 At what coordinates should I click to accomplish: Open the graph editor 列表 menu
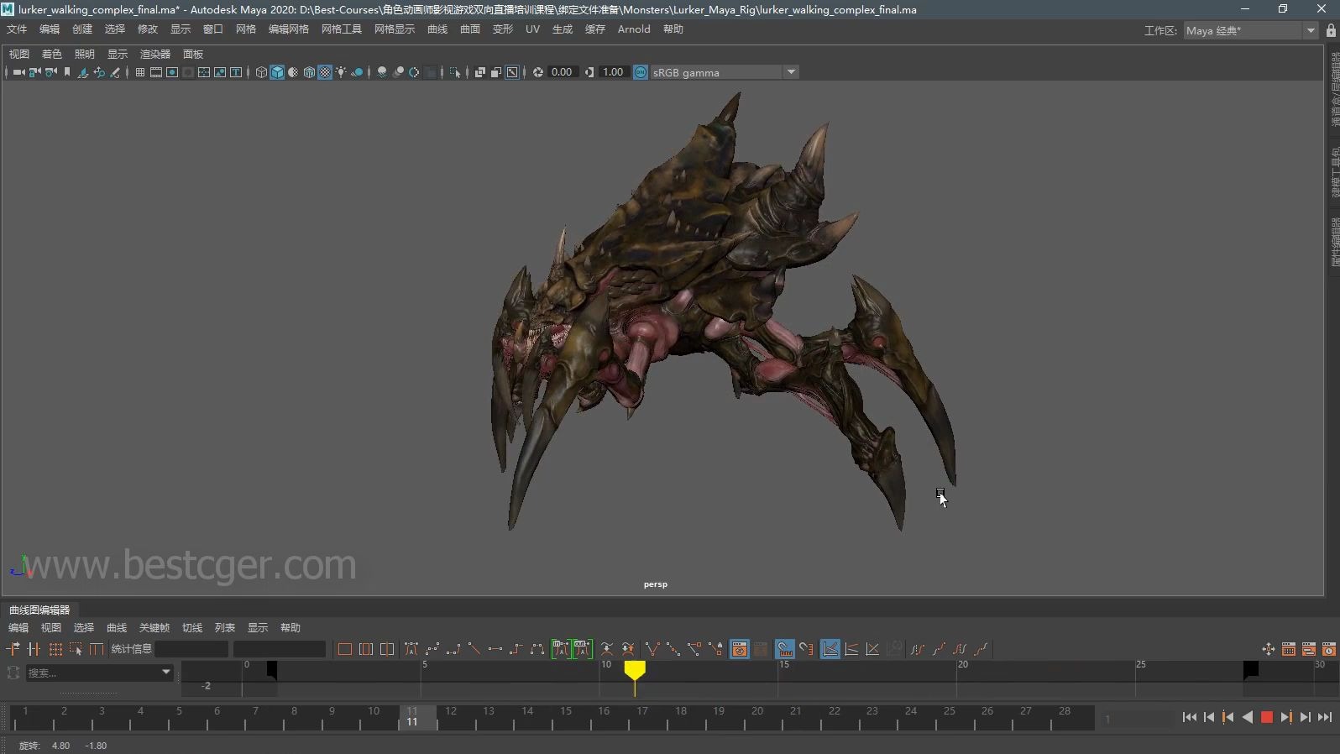click(x=225, y=628)
